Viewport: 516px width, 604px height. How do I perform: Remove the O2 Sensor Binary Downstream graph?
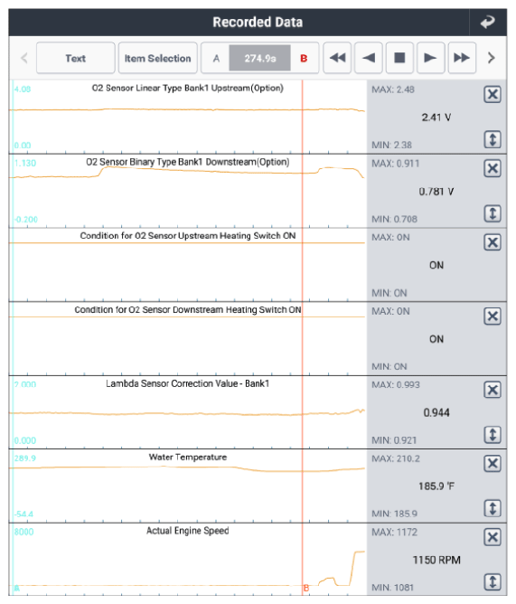[x=493, y=168]
